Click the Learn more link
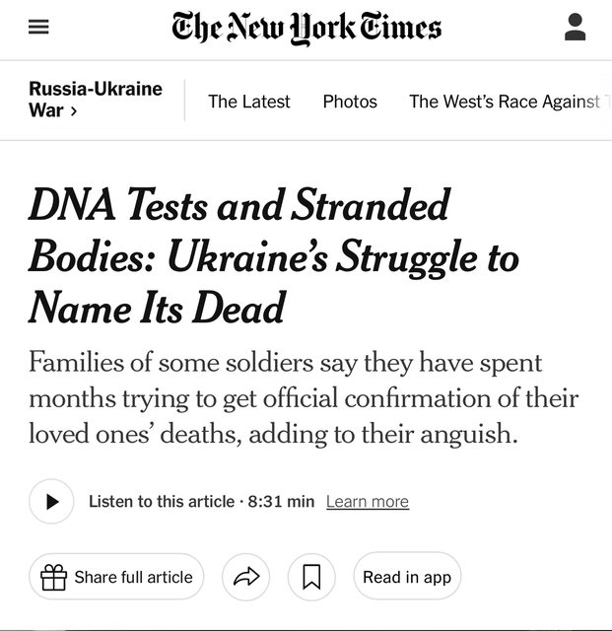 367,502
